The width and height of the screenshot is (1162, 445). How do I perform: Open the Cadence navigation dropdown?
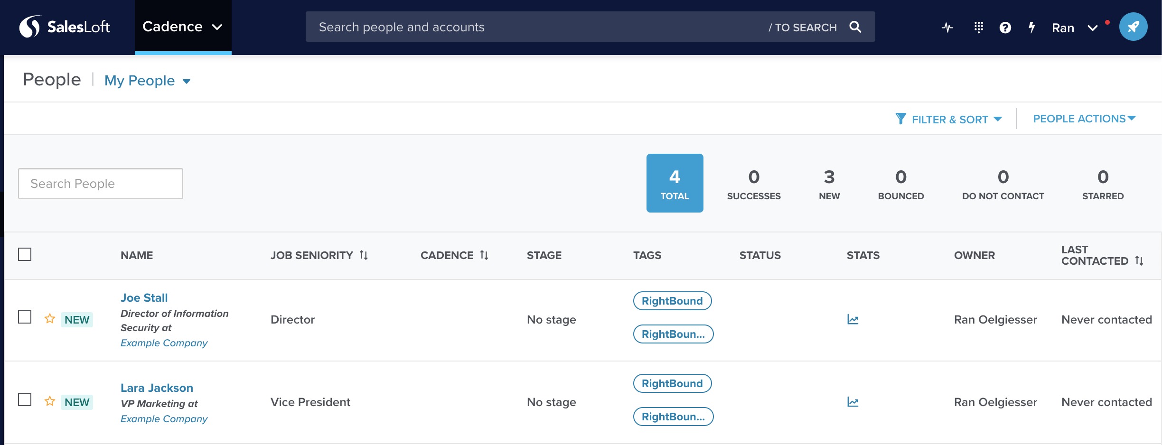pos(183,27)
